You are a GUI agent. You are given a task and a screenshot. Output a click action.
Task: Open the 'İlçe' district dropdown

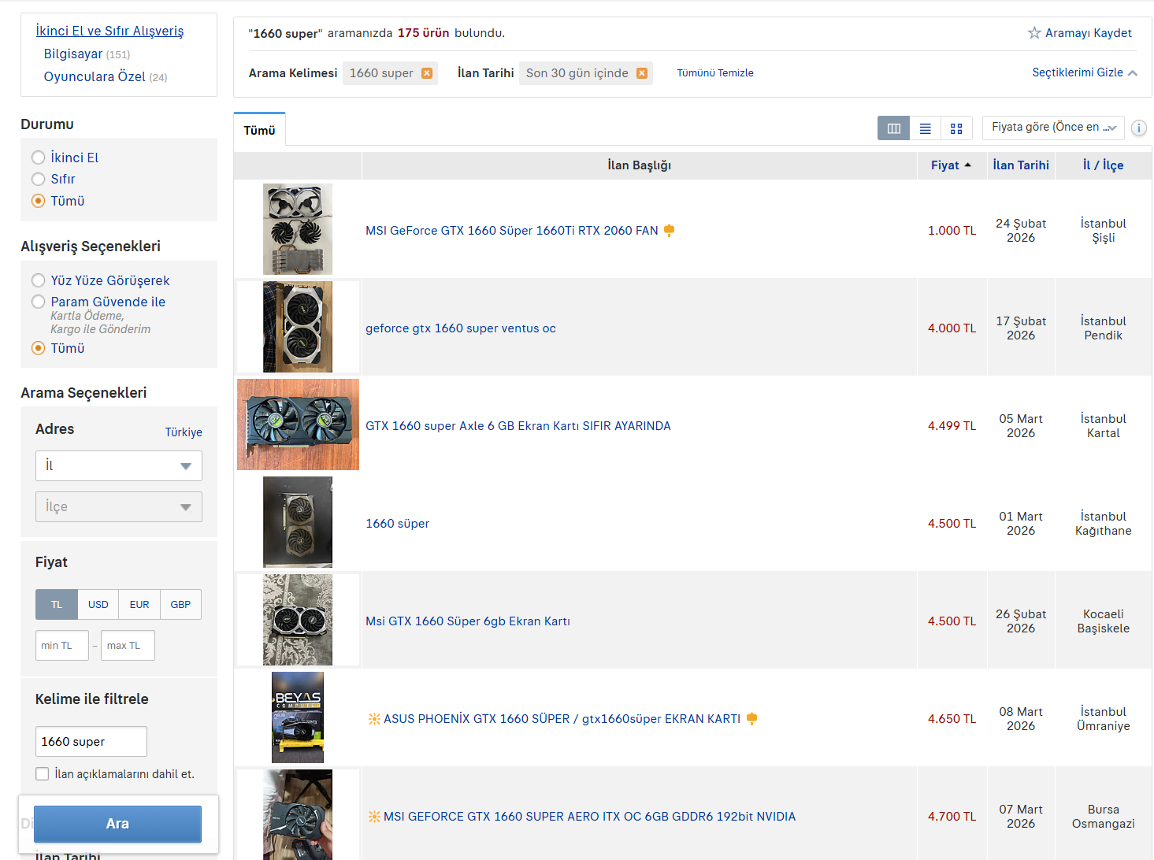point(119,506)
